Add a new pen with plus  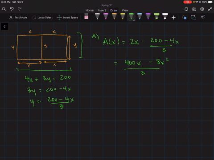click(173, 18)
